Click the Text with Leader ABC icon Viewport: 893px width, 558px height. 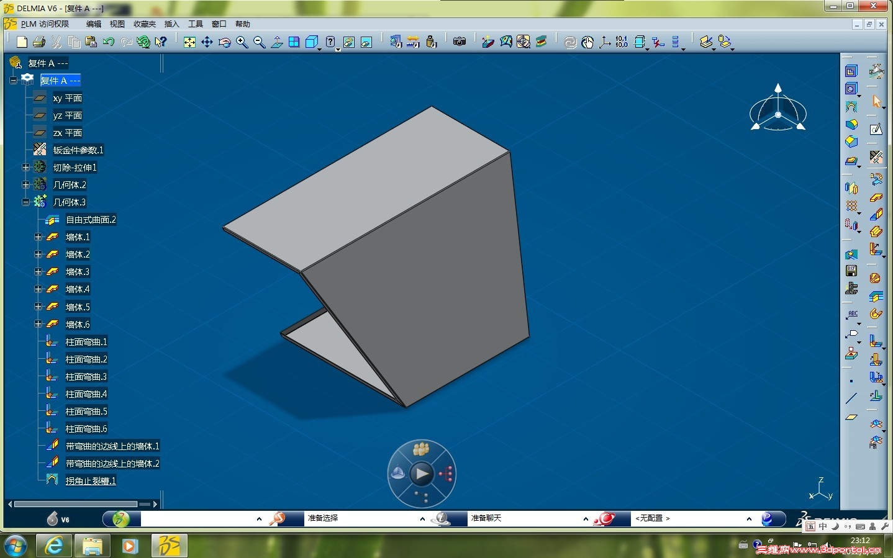tap(851, 315)
